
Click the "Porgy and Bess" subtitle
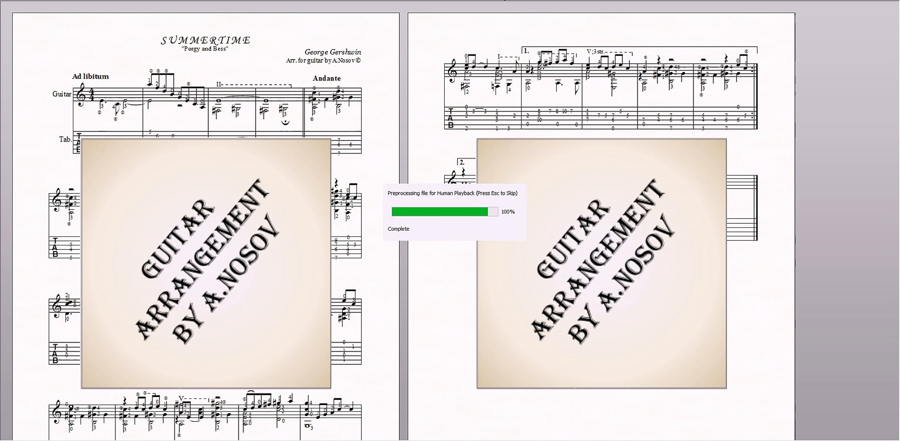pos(205,49)
